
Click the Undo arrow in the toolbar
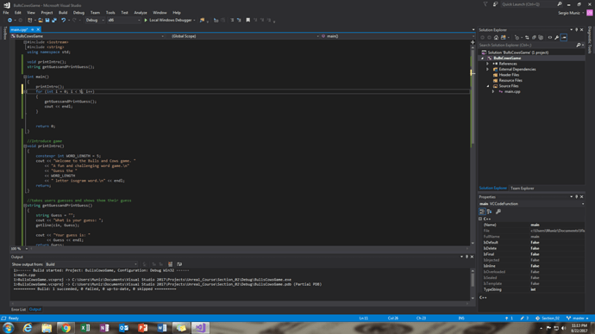(x=63, y=20)
